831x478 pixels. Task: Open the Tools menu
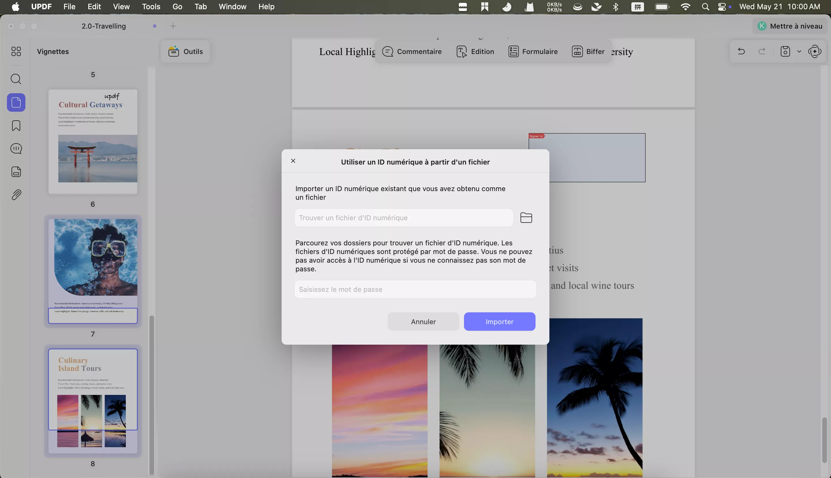(151, 7)
